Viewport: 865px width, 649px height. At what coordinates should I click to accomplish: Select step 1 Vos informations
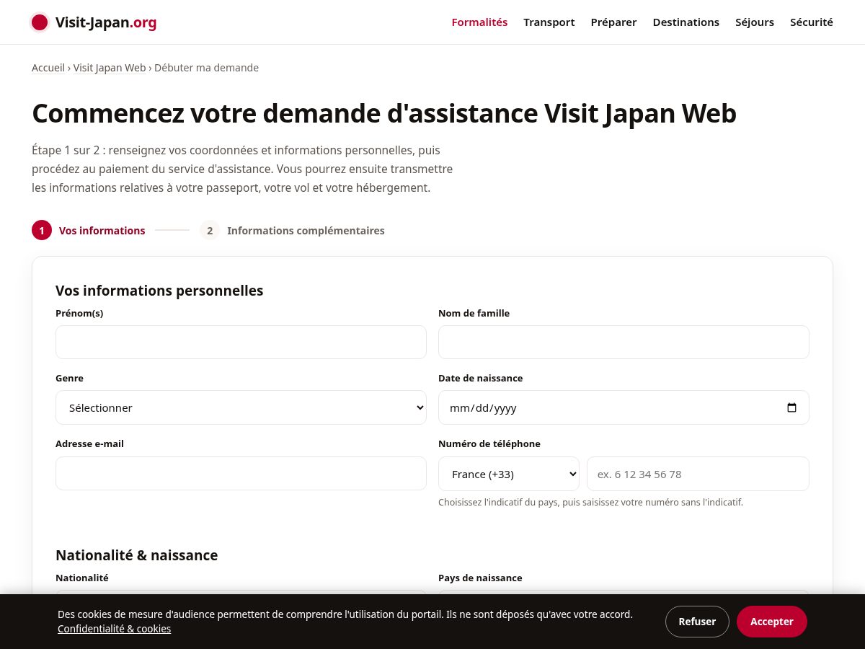pyautogui.click(x=89, y=231)
